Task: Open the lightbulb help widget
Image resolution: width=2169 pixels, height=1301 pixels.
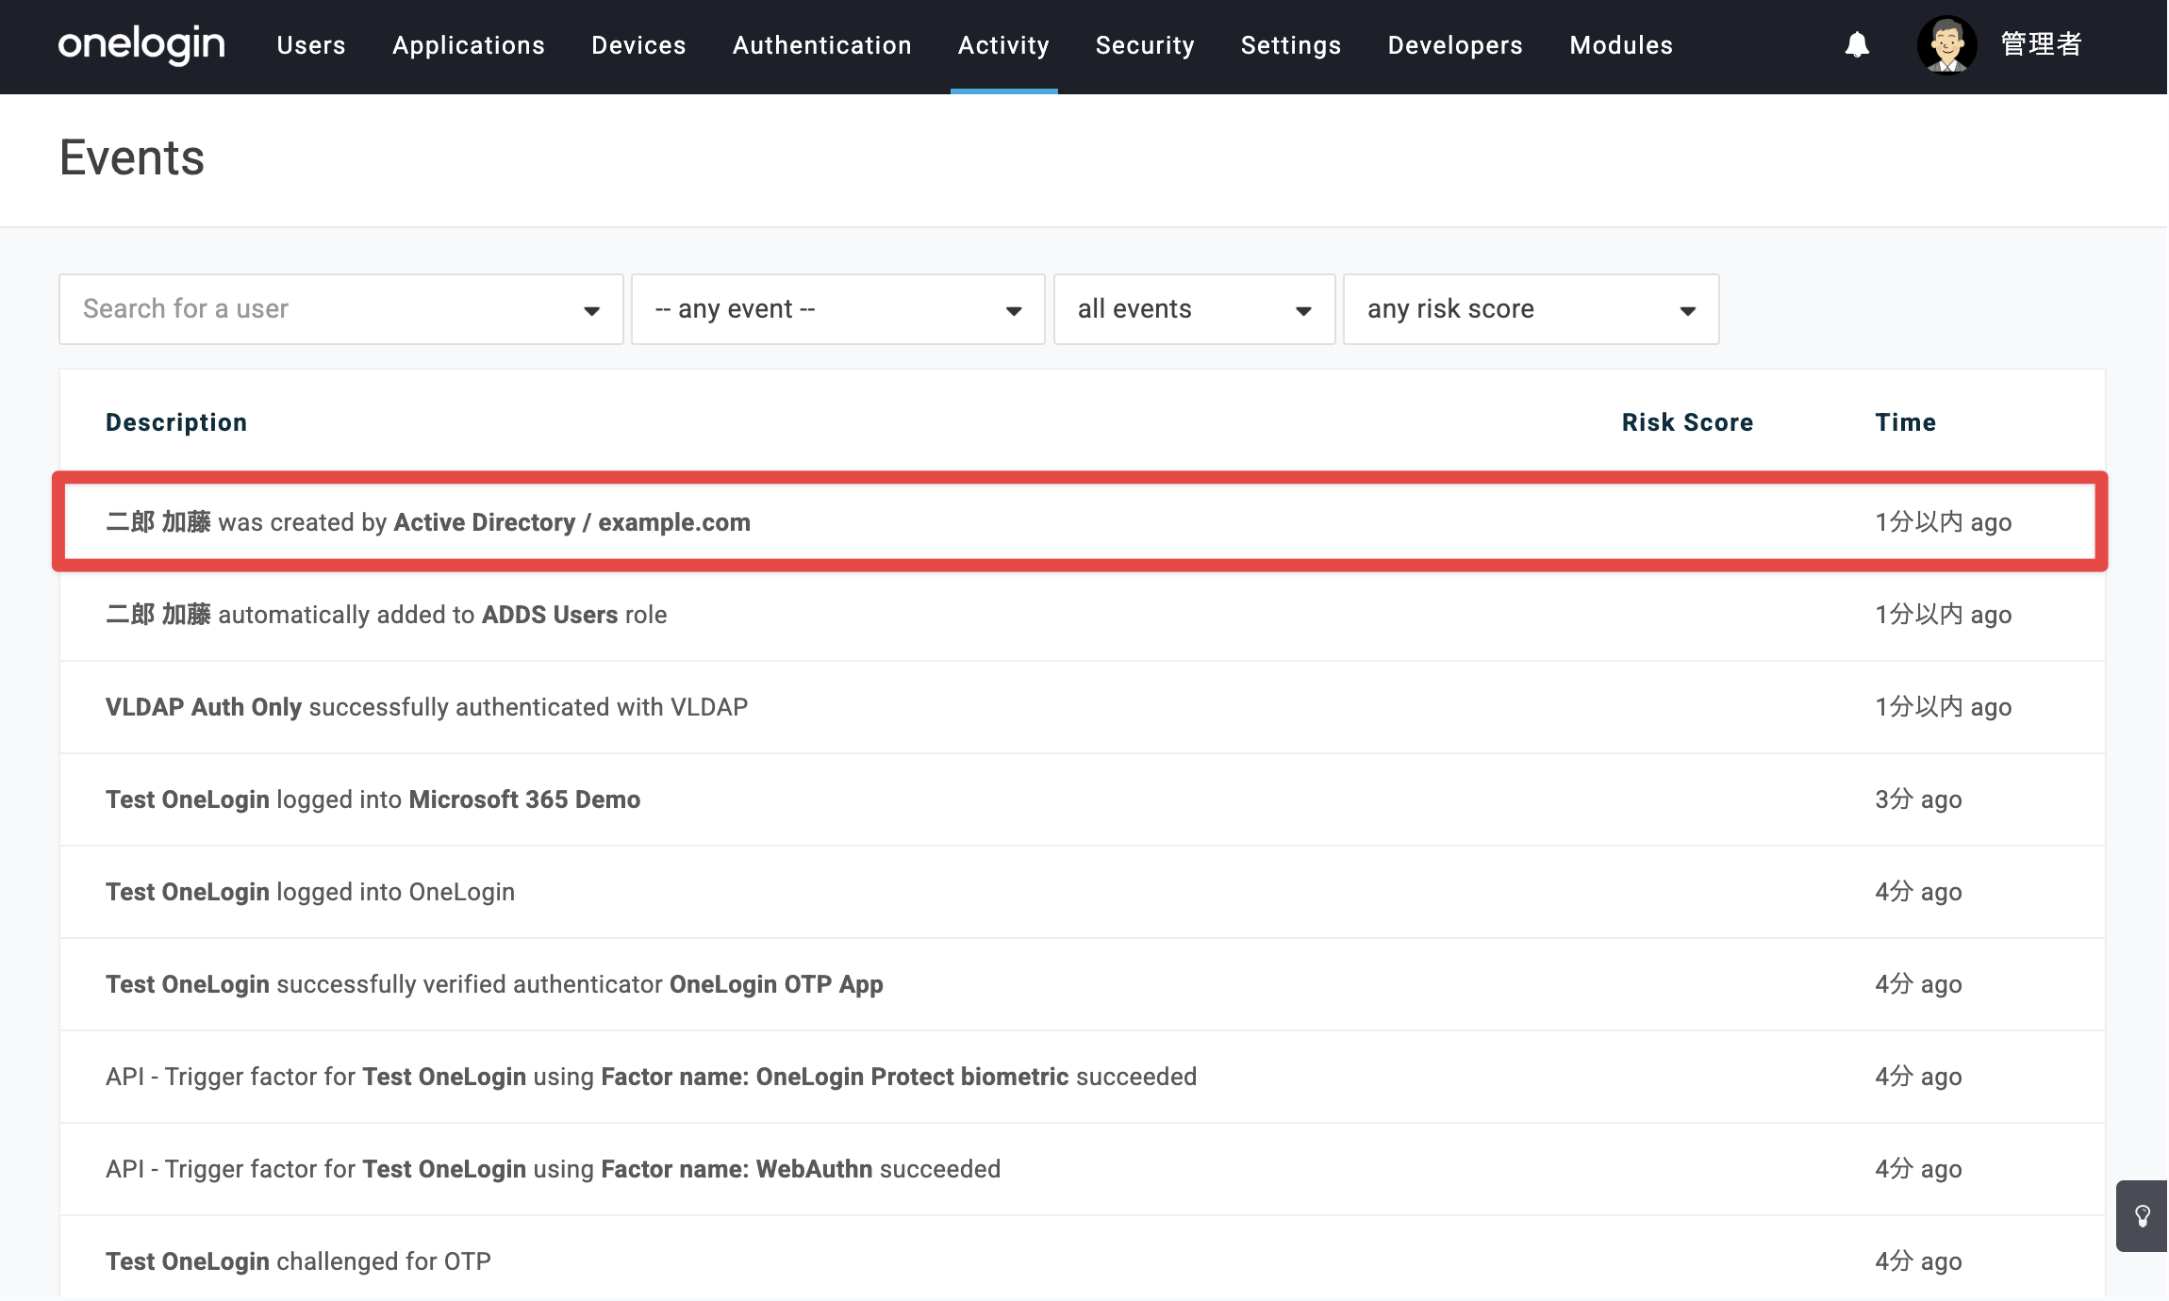Action: tap(2142, 1215)
